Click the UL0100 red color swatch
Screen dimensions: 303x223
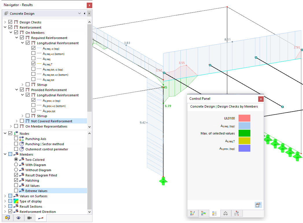point(244,118)
